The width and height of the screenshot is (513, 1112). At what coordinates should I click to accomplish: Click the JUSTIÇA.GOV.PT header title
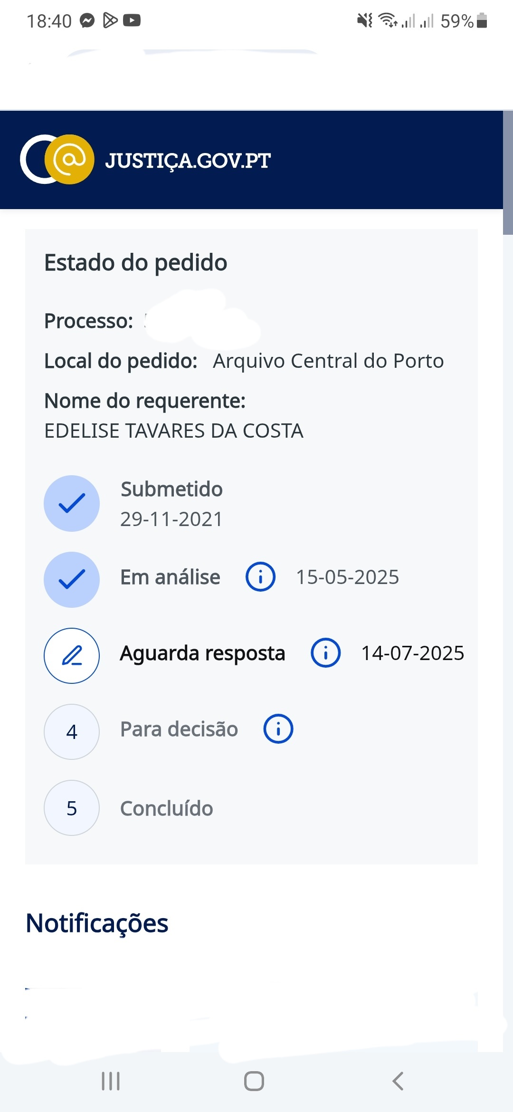point(188,161)
